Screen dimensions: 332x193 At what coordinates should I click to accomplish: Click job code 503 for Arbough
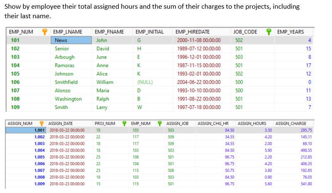pos(253,57)
